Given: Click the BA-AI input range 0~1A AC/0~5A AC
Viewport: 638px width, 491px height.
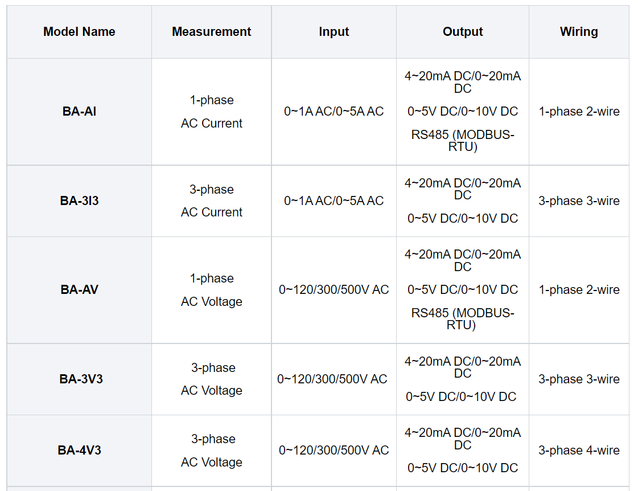Looking at the screenshot, I should coord(334,112).
